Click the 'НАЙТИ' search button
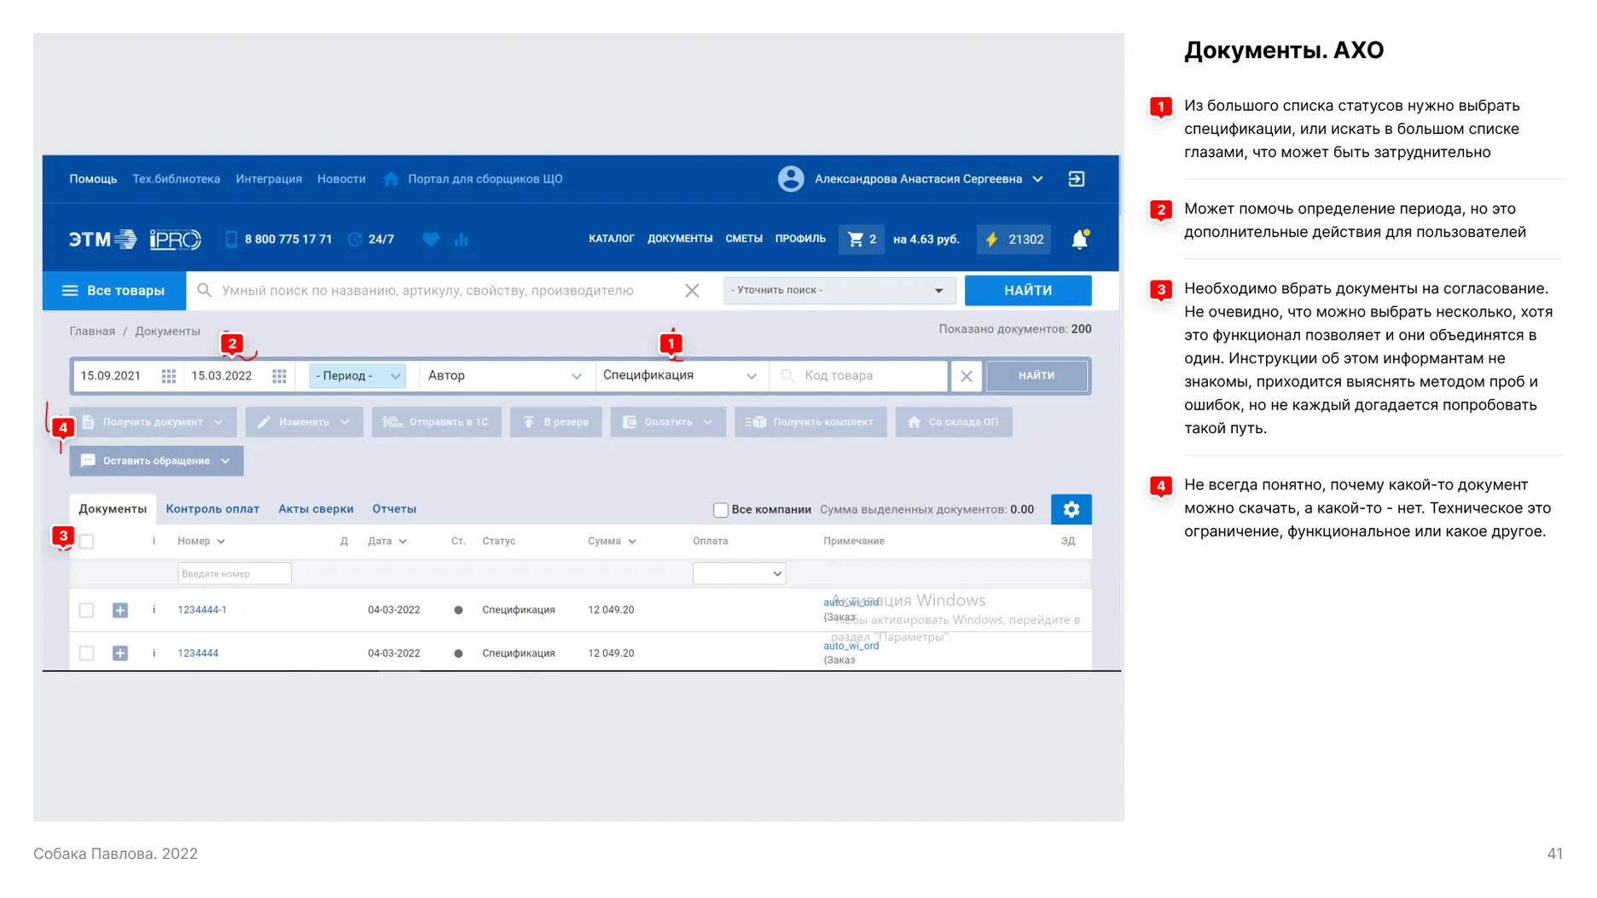1597x898 pixels. point(1027,290)
